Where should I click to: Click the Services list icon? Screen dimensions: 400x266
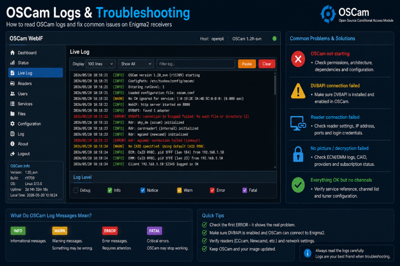(12, 104)
